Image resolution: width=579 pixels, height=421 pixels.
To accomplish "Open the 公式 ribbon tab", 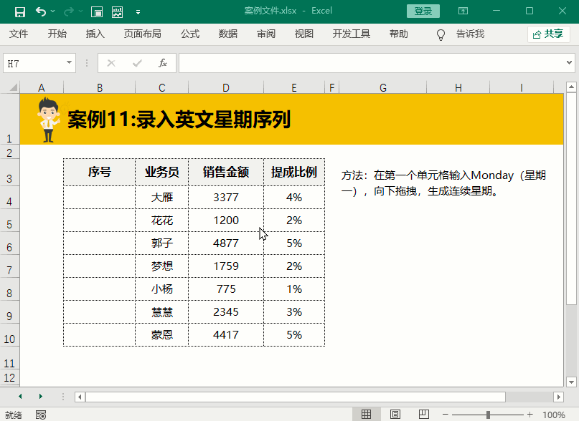I will (x=190, y=34).
